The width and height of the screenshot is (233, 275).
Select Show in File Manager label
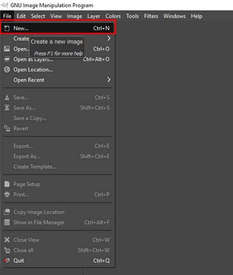(39, 223)
